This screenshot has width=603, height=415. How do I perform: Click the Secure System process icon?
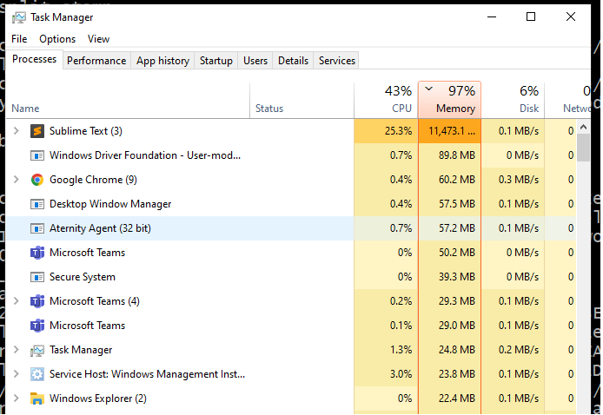coord(37,277)
